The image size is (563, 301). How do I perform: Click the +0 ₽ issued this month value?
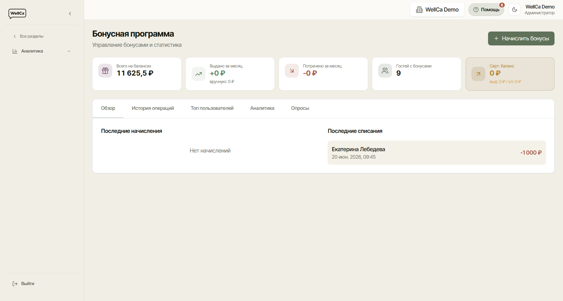pos(217,73)
